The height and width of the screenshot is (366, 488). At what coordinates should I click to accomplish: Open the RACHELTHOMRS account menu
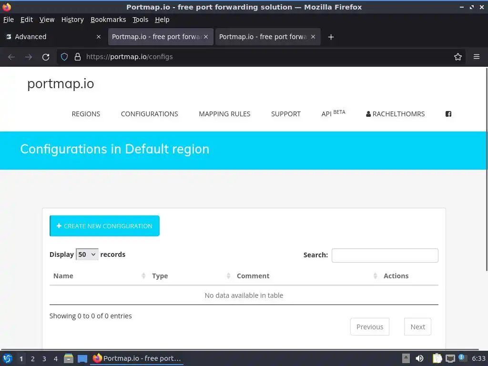point(395,114)
